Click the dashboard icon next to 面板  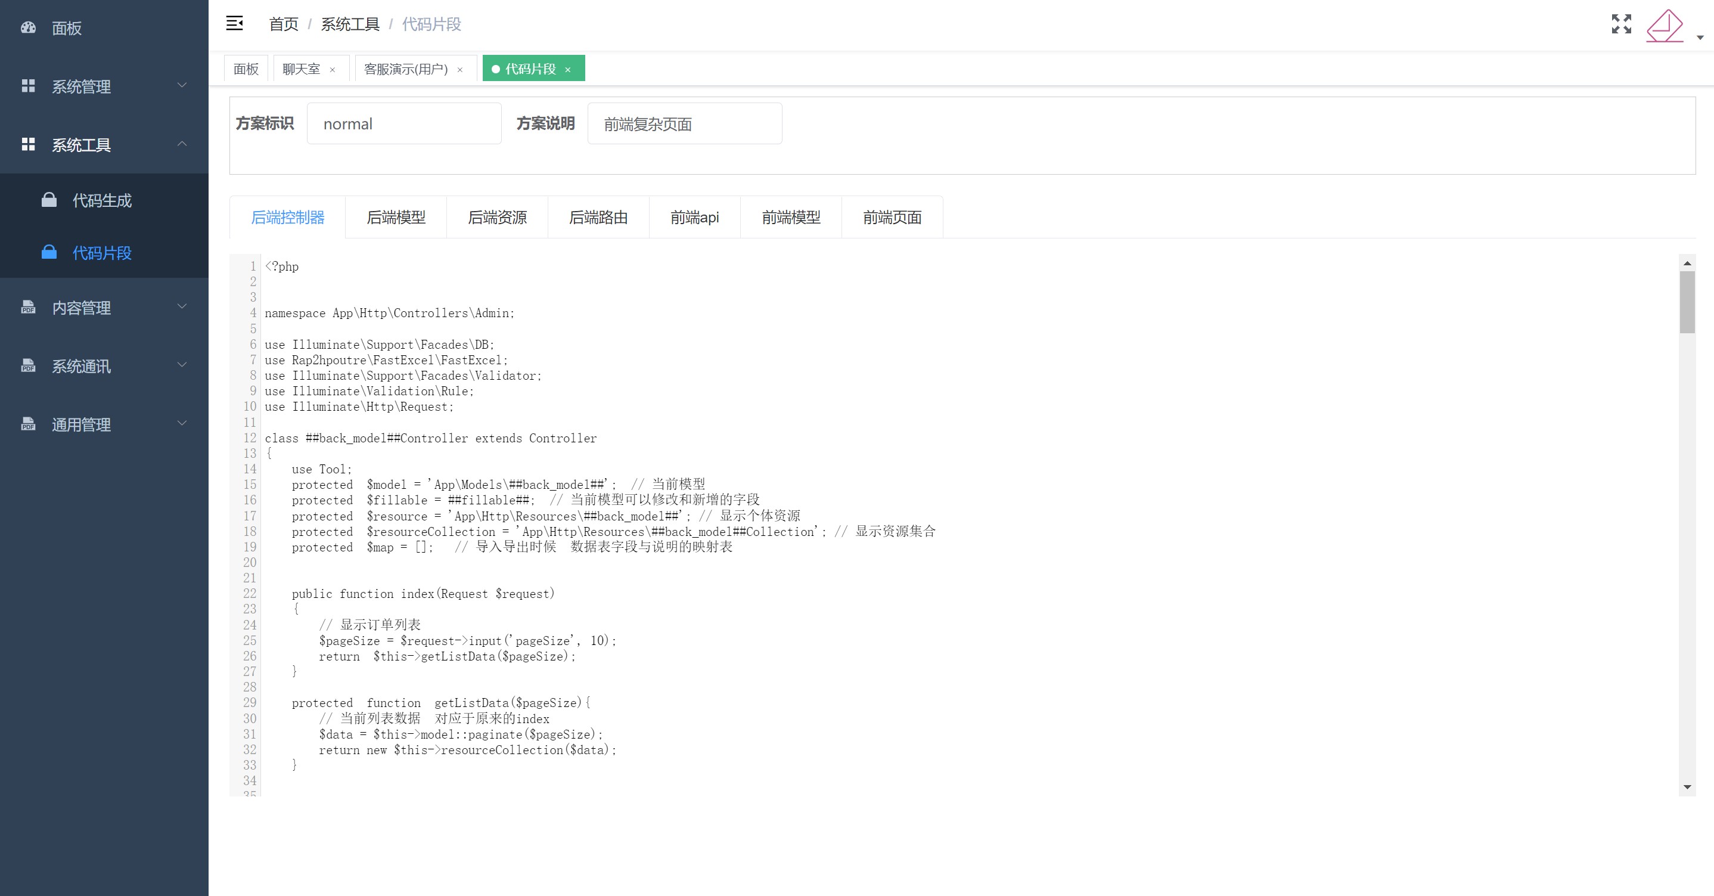[x=28, y=28]
